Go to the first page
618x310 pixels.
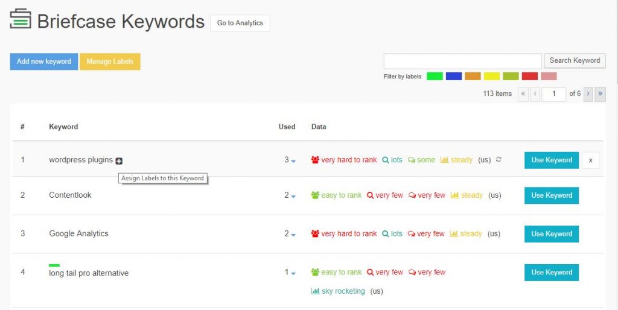coord(523,93)
